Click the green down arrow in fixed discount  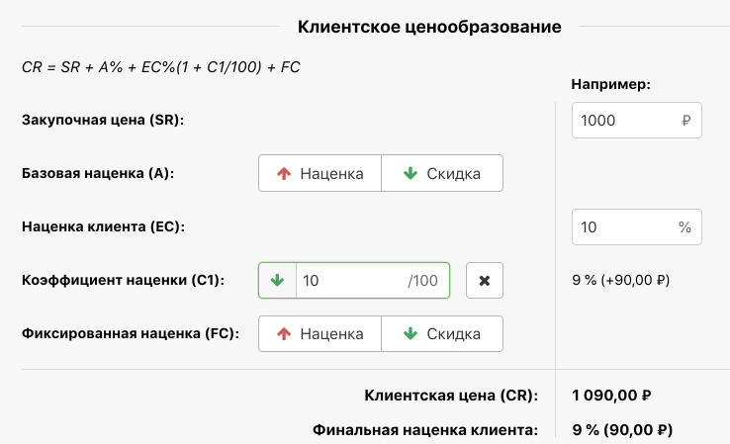click(411, 334)
